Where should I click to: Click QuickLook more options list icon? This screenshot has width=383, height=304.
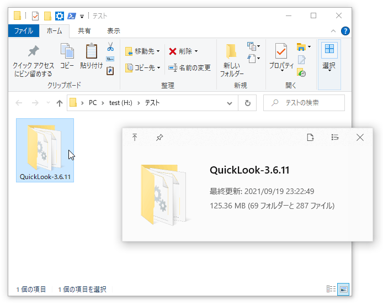tap(335, 138)
